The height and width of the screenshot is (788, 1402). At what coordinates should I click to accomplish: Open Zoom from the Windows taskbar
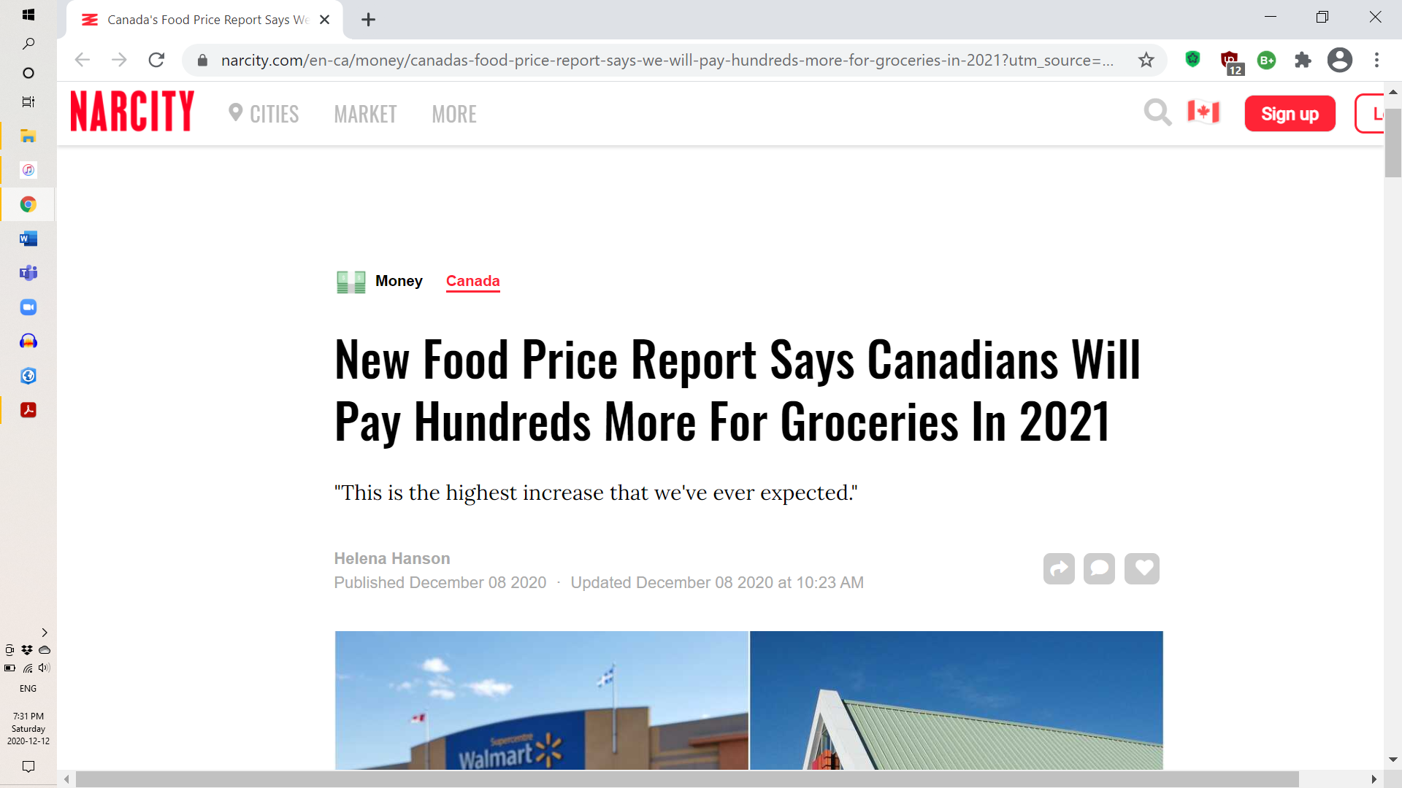28,307
